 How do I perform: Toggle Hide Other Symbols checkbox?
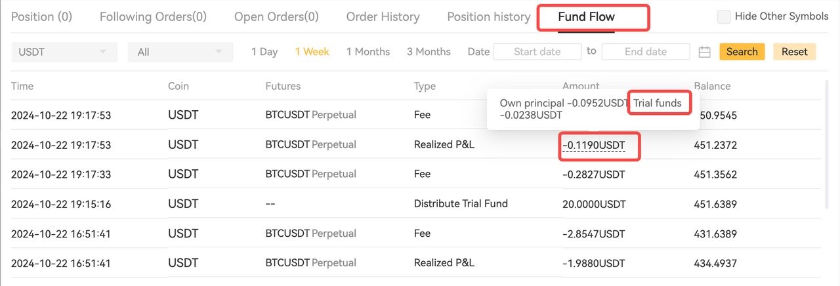tap(724, 17)
